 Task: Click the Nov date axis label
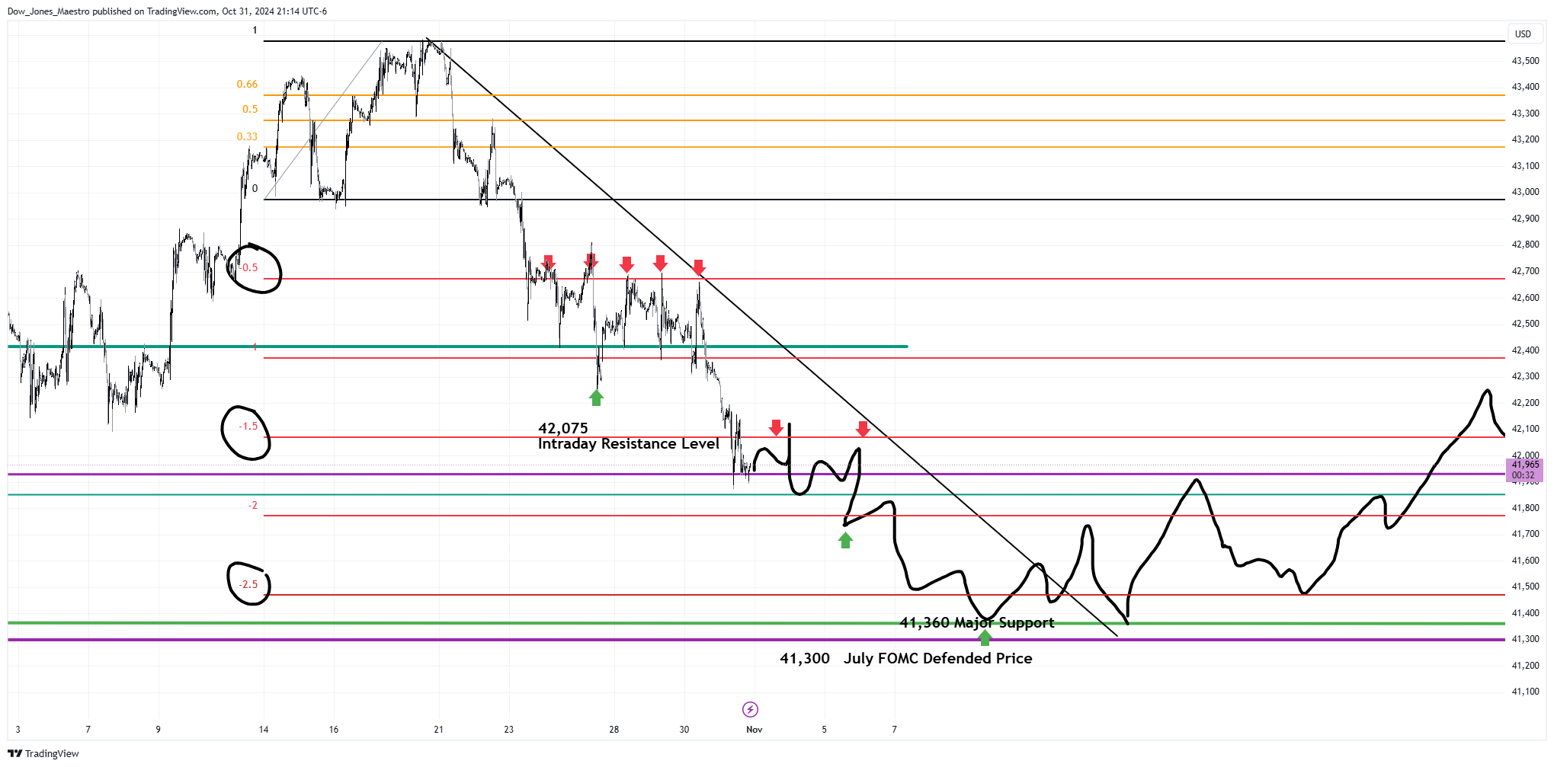(x=754, y=730)
